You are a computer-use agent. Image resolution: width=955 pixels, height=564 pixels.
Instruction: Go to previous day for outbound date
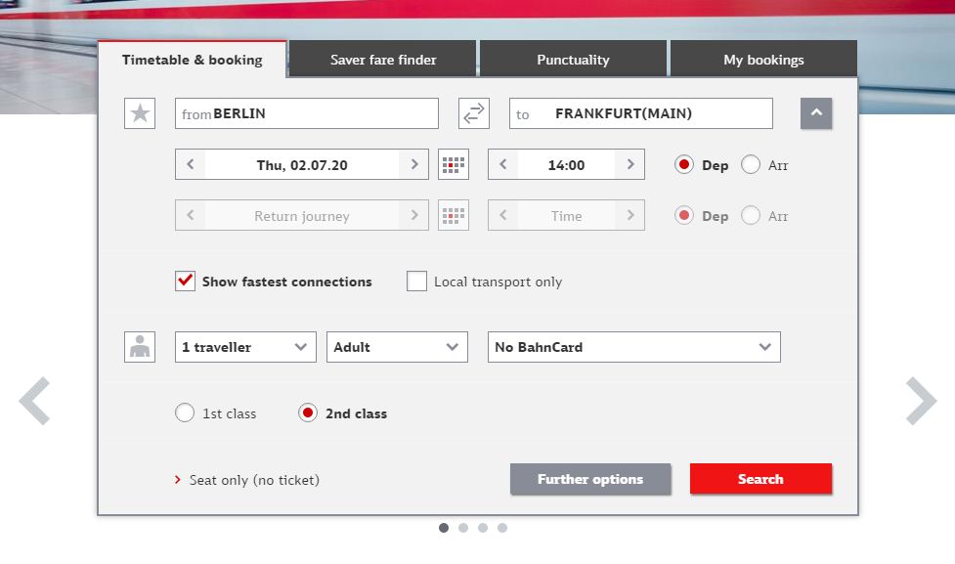pos(191,165)
